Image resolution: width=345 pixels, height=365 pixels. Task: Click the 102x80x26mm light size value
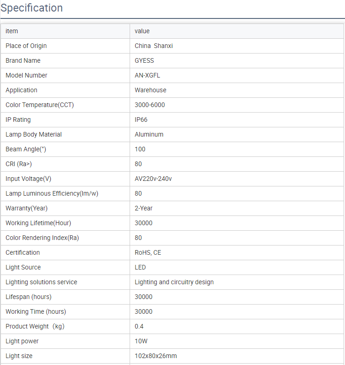(x=155, y=356)
